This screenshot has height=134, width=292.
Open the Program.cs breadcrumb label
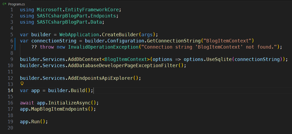pyautogui.click(x=16, y=4)
